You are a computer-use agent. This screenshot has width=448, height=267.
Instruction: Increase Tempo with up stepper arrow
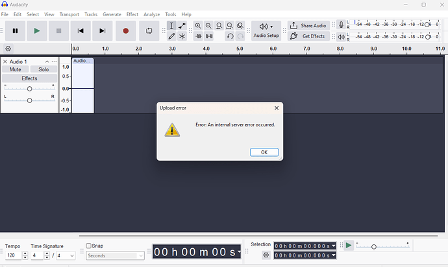pyautogui.click(x=25, y=253)
